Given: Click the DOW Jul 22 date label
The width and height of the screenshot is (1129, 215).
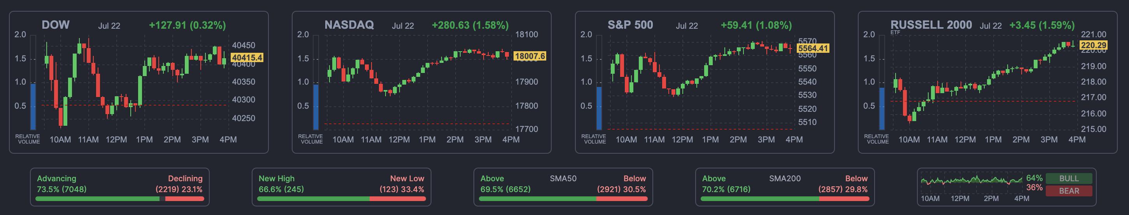Looking at the screenshot, I should 109,26.
